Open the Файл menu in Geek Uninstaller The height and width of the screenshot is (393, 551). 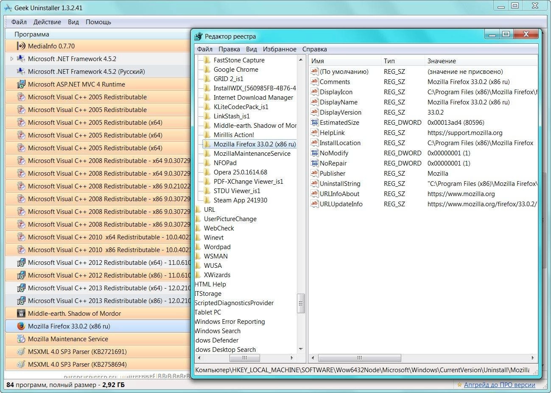(19, 22)
